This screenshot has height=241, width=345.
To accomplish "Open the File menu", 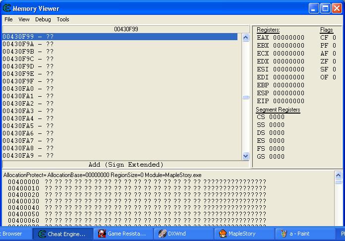I will [x=8, y=19].
